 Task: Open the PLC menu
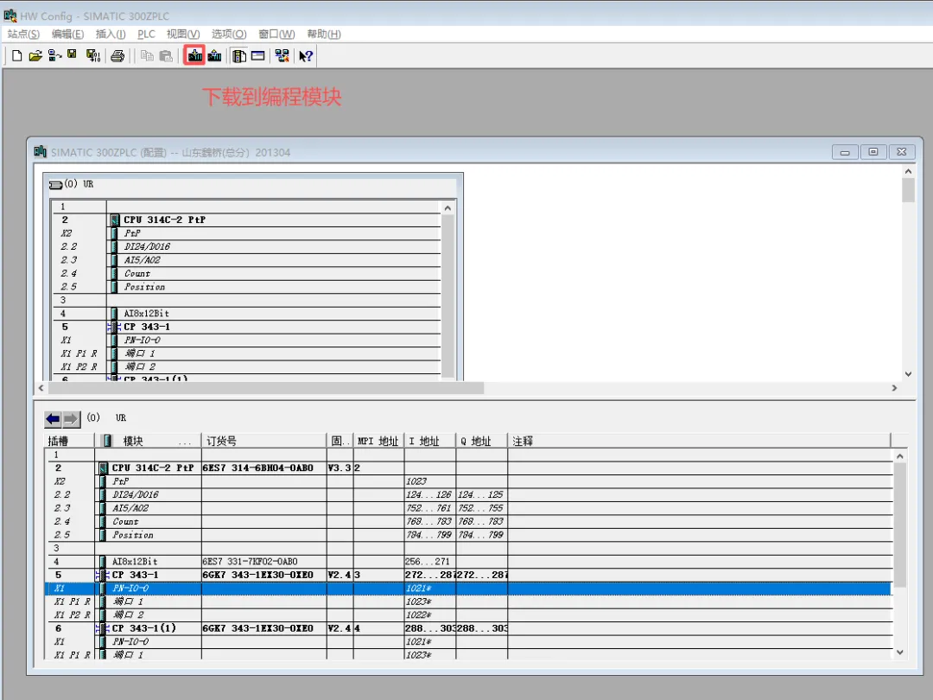coord(146,34)
